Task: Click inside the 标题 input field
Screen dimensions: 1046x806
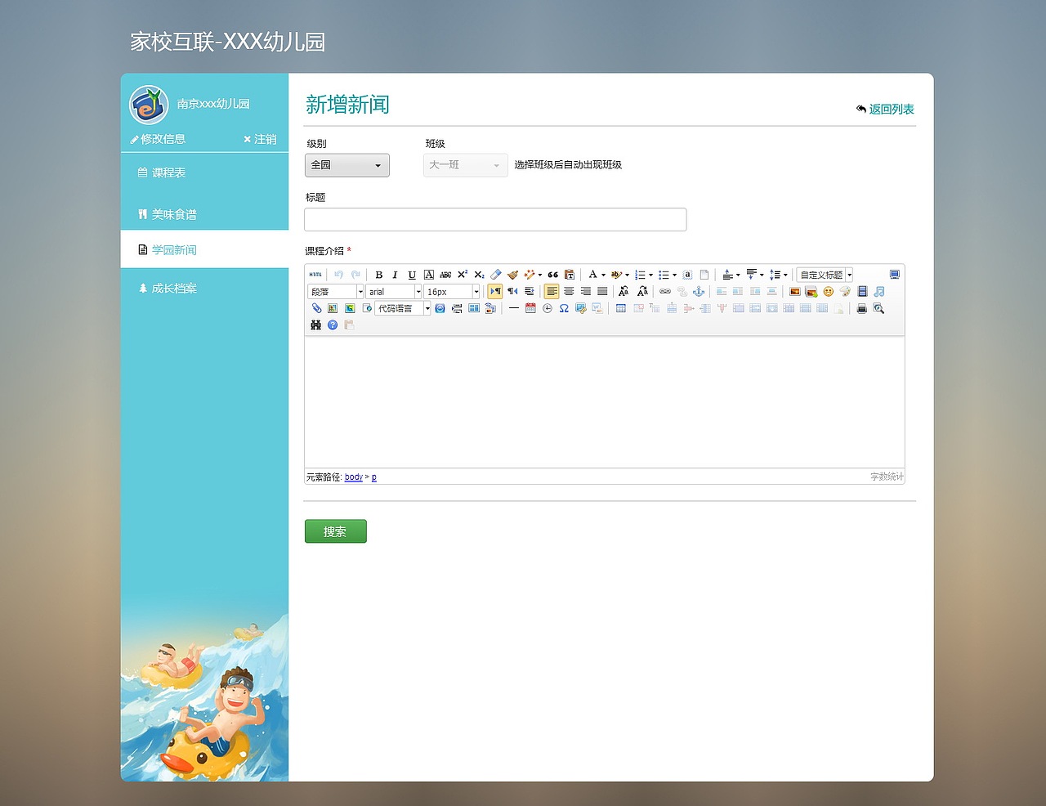Action: click(x=494, y=219)
